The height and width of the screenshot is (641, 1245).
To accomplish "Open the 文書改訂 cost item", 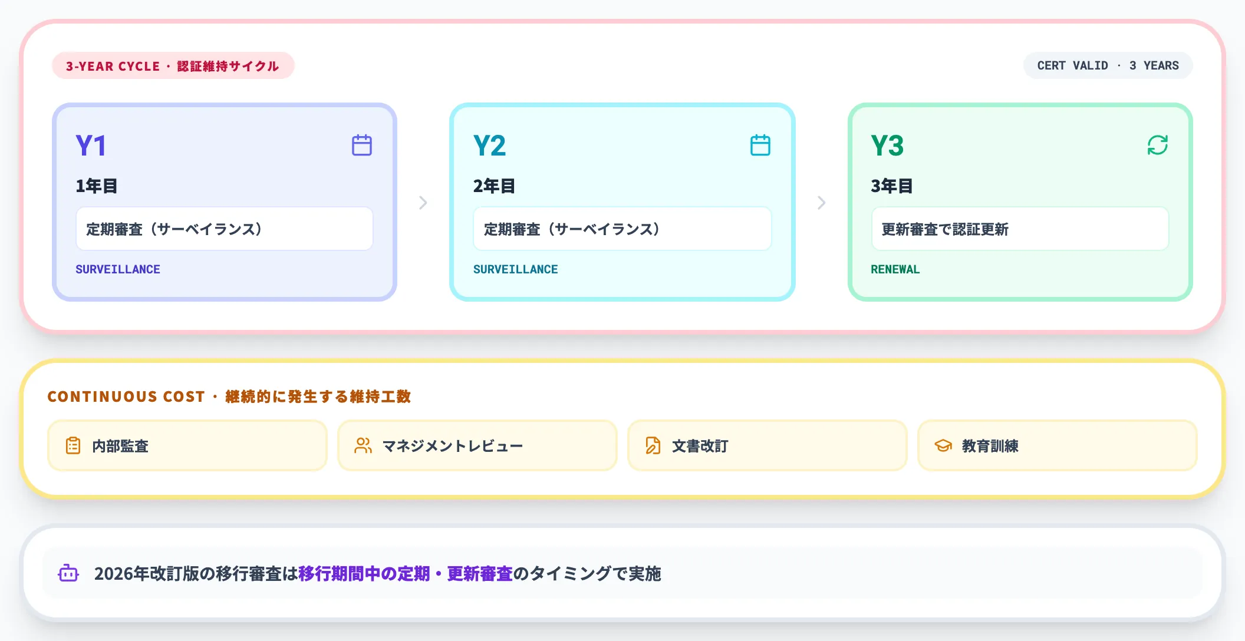I will [768, 445].
